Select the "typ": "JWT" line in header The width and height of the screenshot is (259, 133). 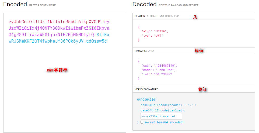click(152, 36)
